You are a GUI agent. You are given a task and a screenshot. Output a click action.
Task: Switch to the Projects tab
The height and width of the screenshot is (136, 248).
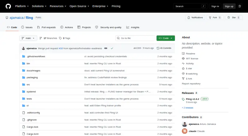point(84,27)
